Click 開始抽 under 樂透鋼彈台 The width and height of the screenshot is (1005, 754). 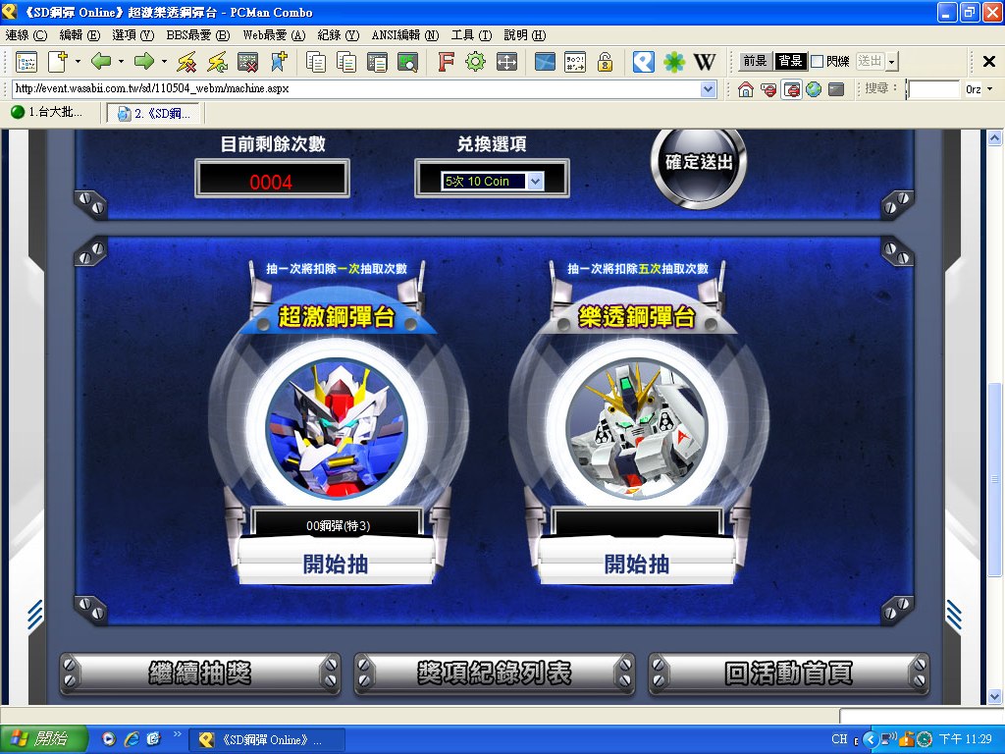(637, 565)
